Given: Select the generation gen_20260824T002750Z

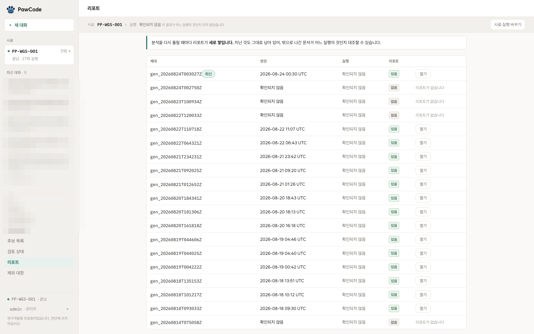Looking at the screenshot, I should point(176,88).
